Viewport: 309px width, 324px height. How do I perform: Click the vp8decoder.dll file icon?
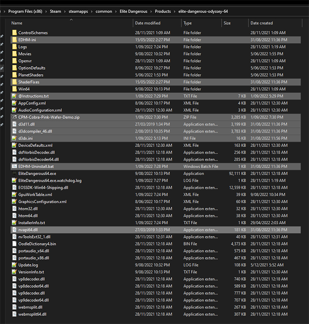[14, 279]
